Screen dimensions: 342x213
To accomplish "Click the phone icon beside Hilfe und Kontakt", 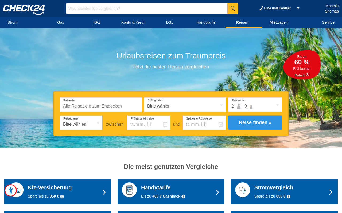I will (x=261, y=8).
